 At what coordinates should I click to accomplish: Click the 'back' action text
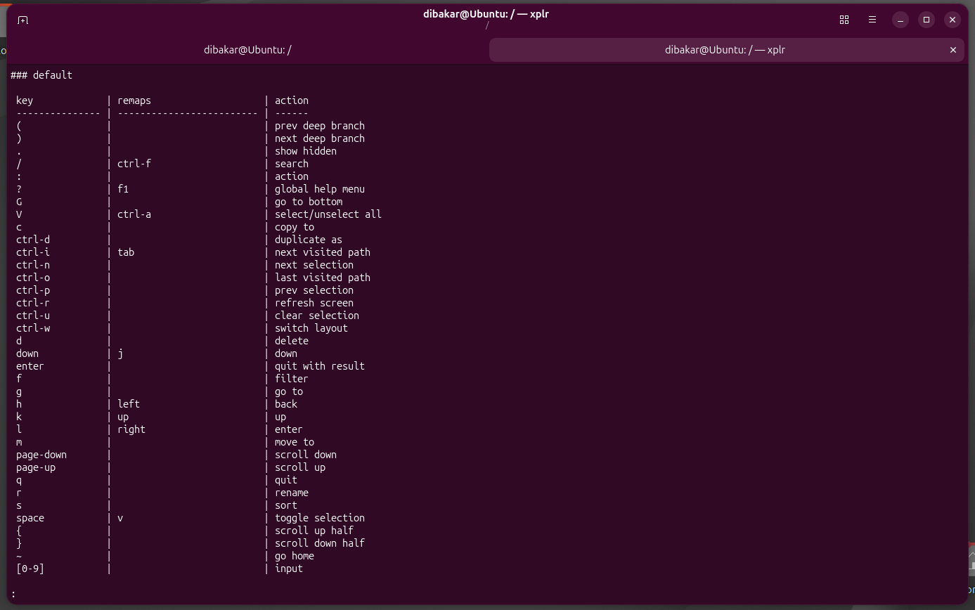pyautogui.click(x=286, y=404)
